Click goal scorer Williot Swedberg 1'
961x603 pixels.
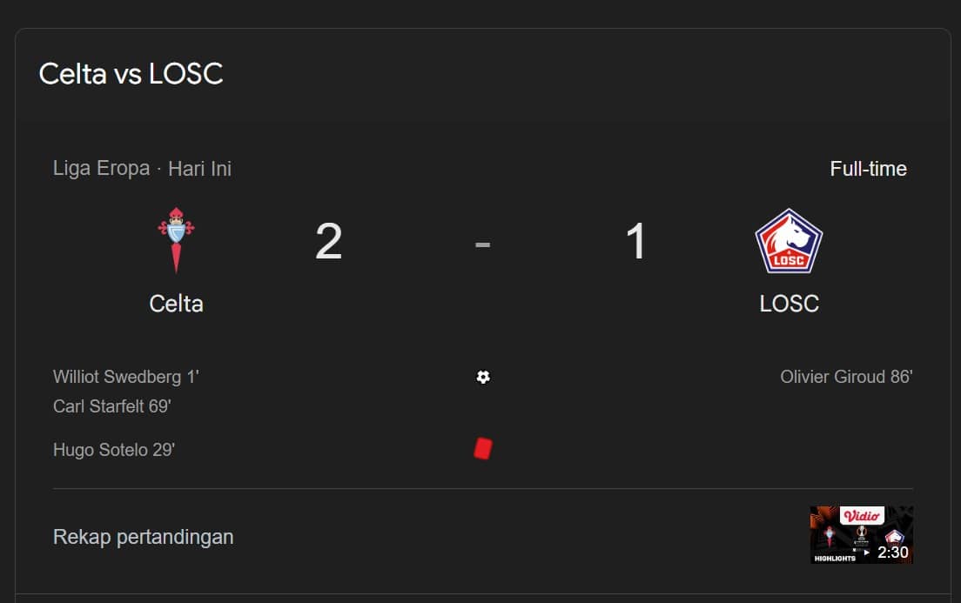pyautogui.click(x=126, y=377)
